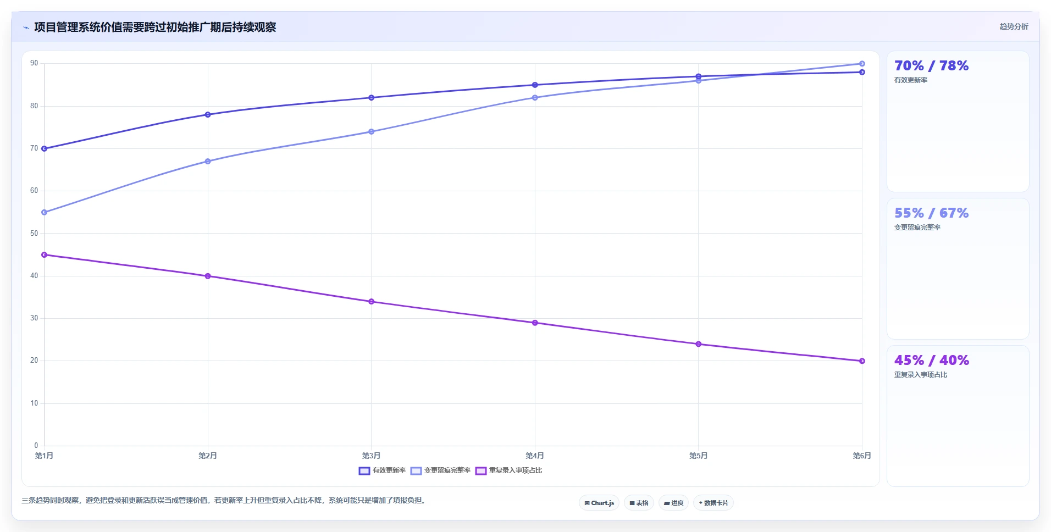Screen dimensions: 1051x532
Task: Click the 30 y-axis tick label
Action: coord(34,318)
